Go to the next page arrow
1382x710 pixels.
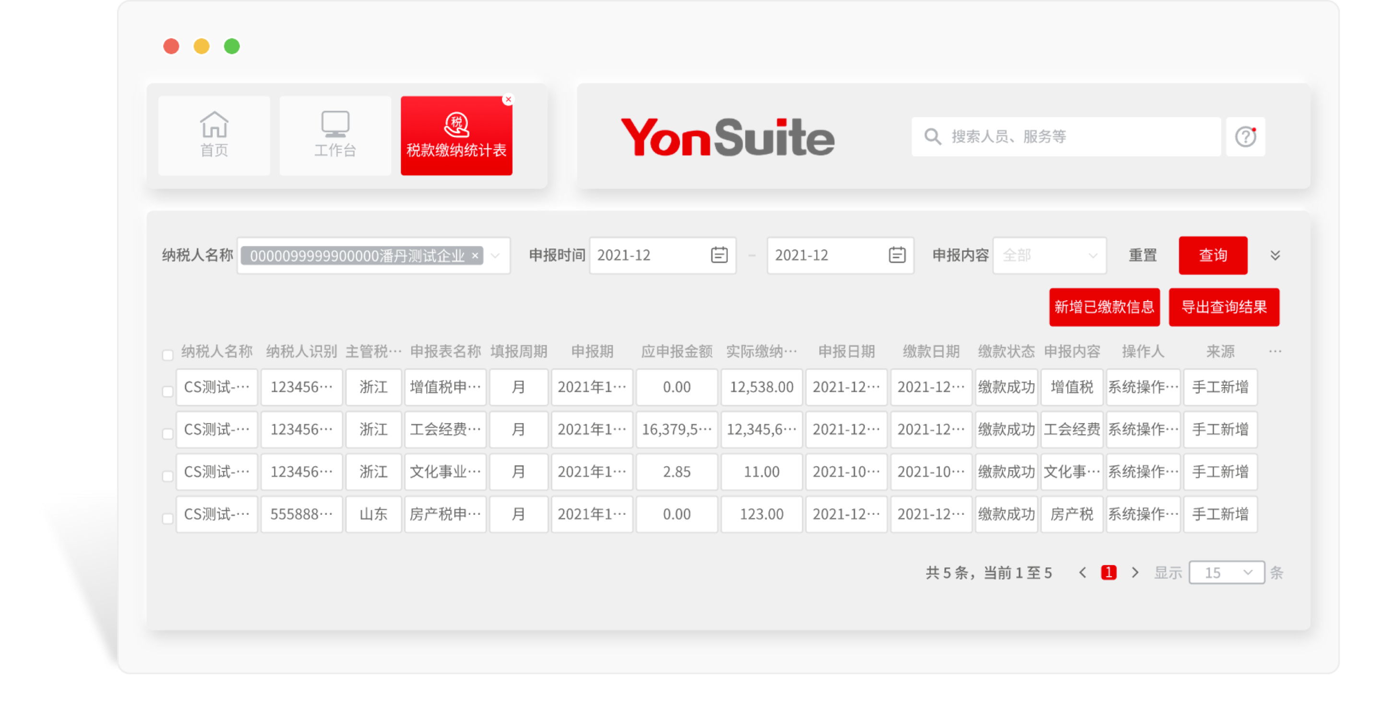pyautogui.click(x=1135, y=573)
